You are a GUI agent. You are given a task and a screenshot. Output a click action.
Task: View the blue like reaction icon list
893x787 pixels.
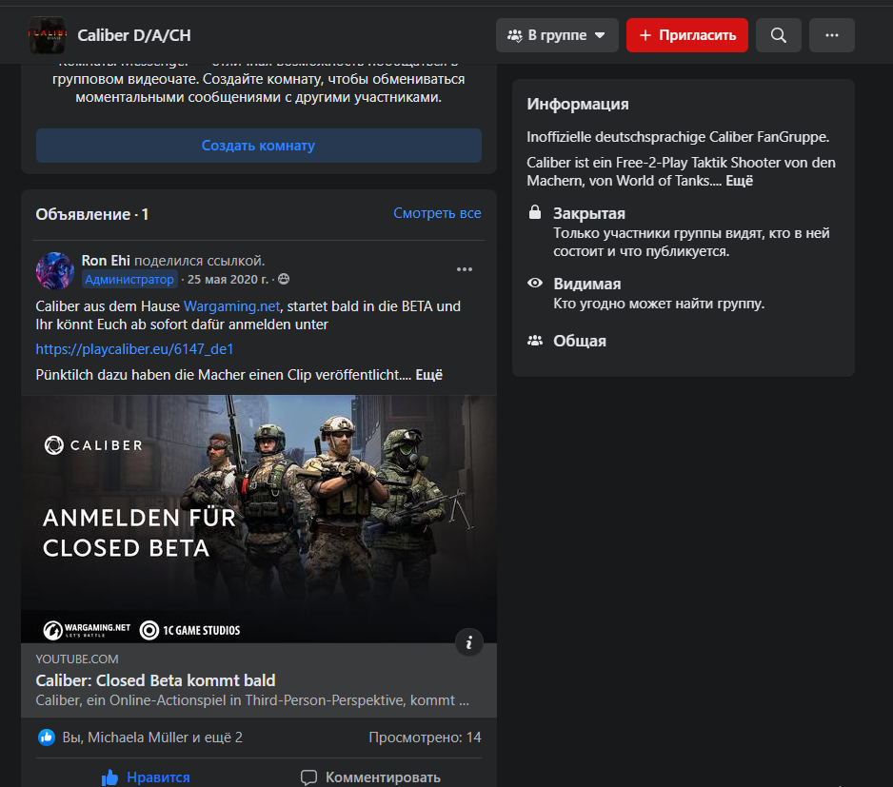point(46,738)
